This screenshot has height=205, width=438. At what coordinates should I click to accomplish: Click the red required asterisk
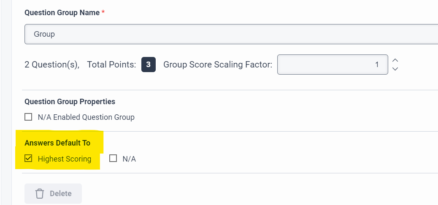pyautogui.click(x=103, y=12)
